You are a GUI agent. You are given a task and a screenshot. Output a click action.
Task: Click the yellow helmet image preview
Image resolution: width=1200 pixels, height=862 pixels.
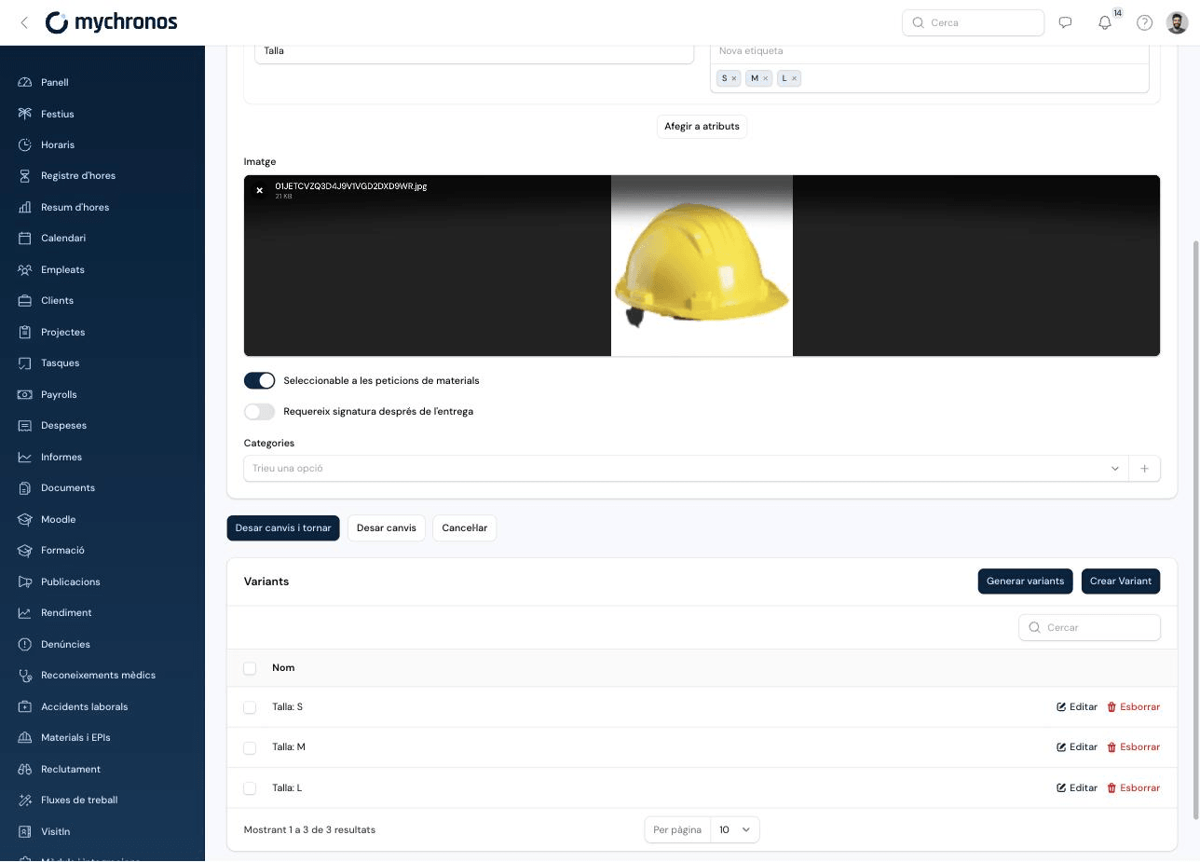pyautogui.click(x=702, y=266)
